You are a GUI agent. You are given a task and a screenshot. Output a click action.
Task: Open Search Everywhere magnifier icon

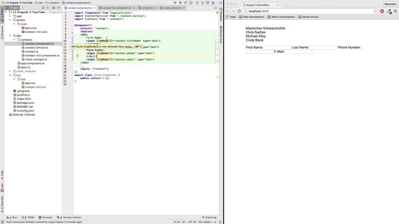[x=220, y=2]
